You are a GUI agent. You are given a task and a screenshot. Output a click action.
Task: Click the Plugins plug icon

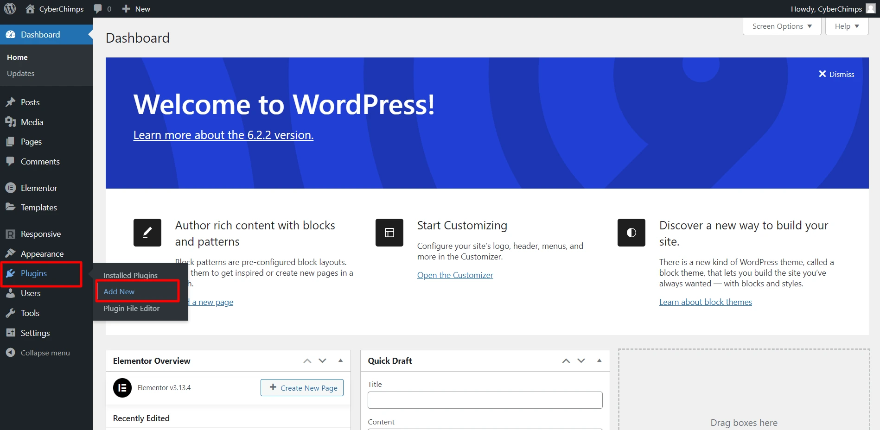coord(11,273)
